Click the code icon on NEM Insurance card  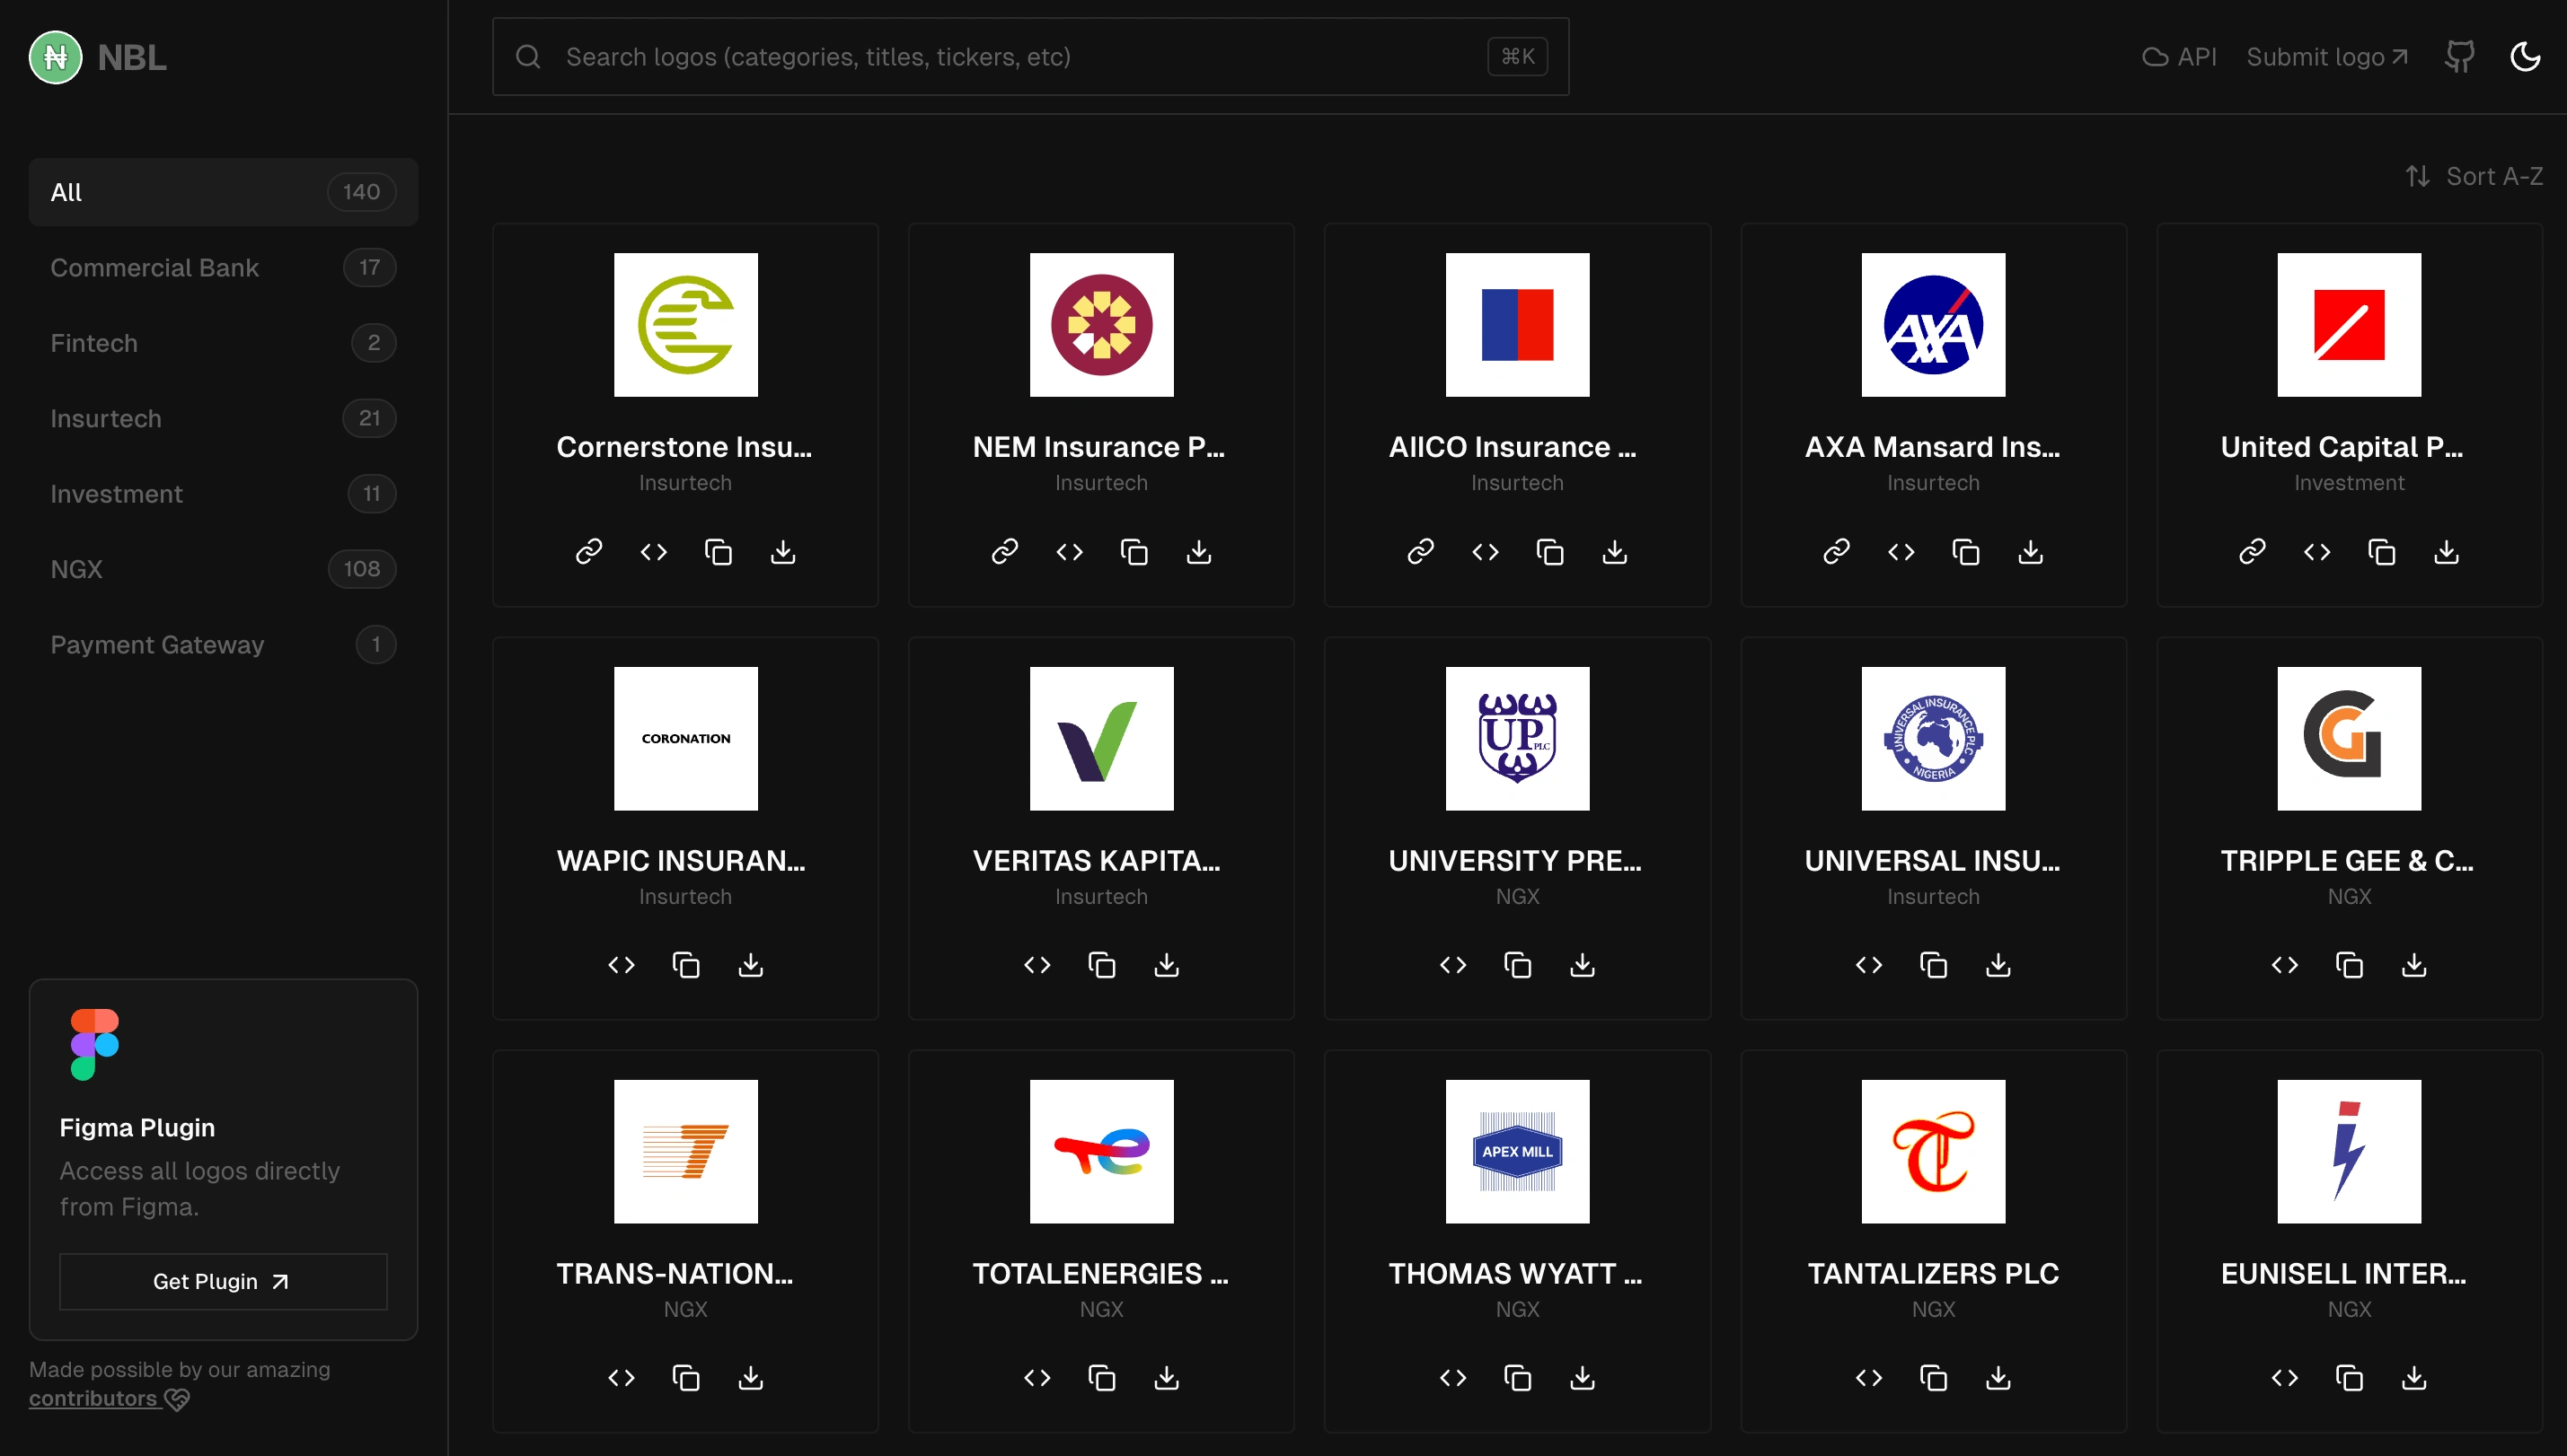click(1070, 551)
